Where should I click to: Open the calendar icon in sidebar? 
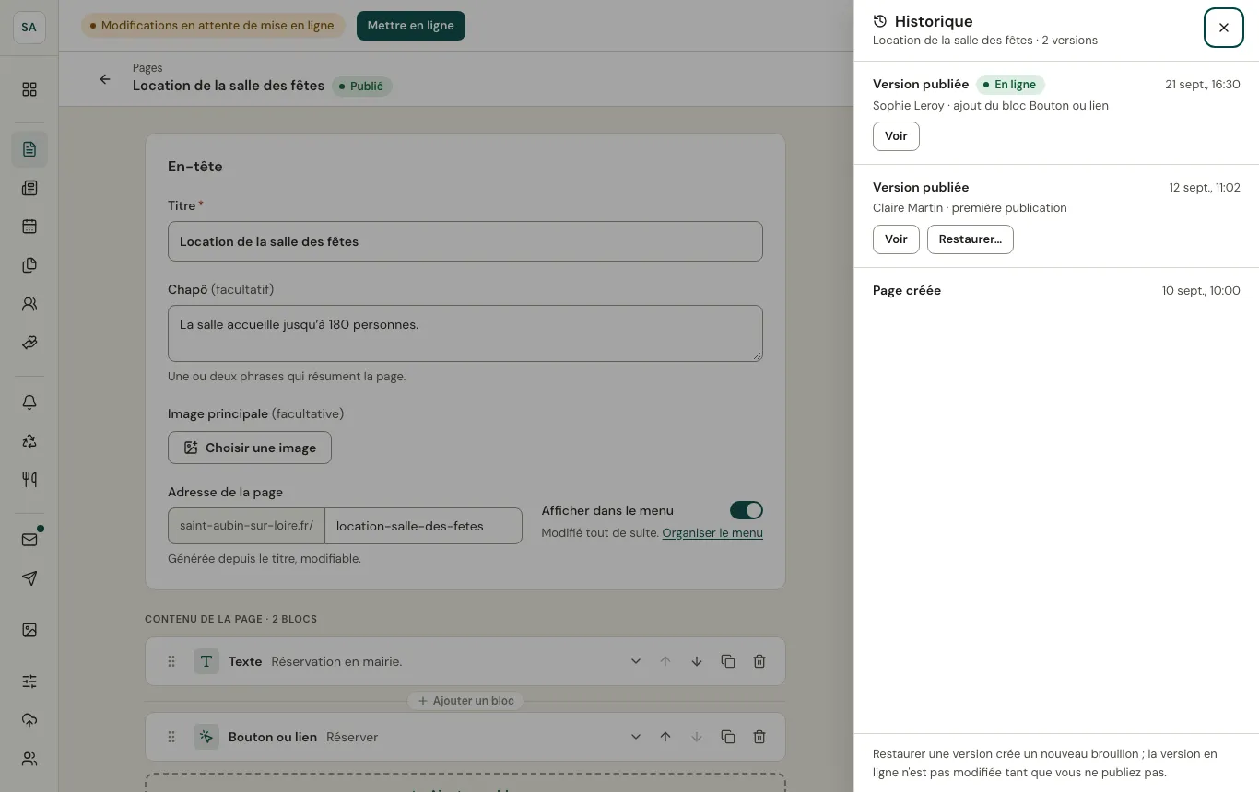pos(29,227)
